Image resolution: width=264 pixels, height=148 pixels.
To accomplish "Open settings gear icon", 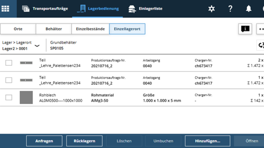I will (212, 9).
